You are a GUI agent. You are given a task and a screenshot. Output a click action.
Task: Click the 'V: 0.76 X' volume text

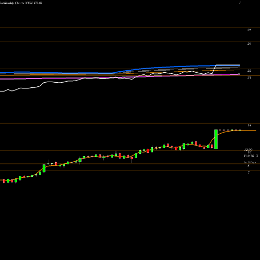(x=251, y=156)
